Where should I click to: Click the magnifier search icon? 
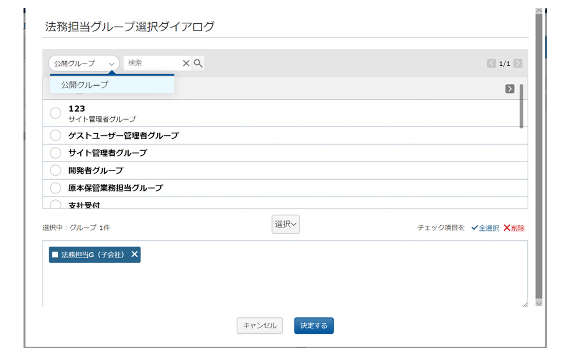[x=198, y=63]
